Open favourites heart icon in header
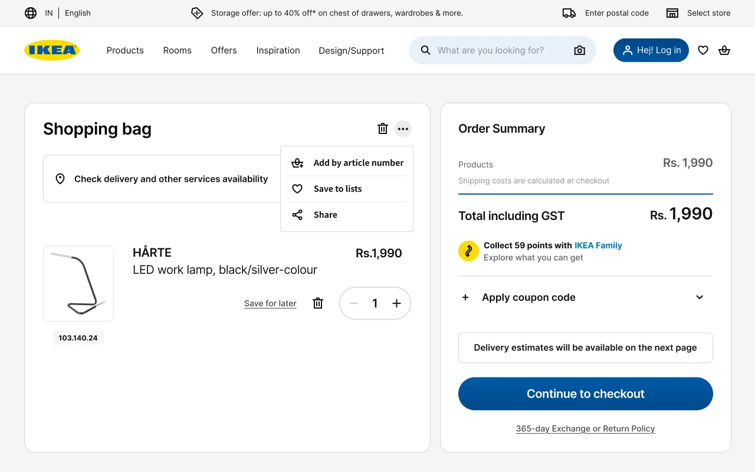755x472 pixels. (703, 51)
